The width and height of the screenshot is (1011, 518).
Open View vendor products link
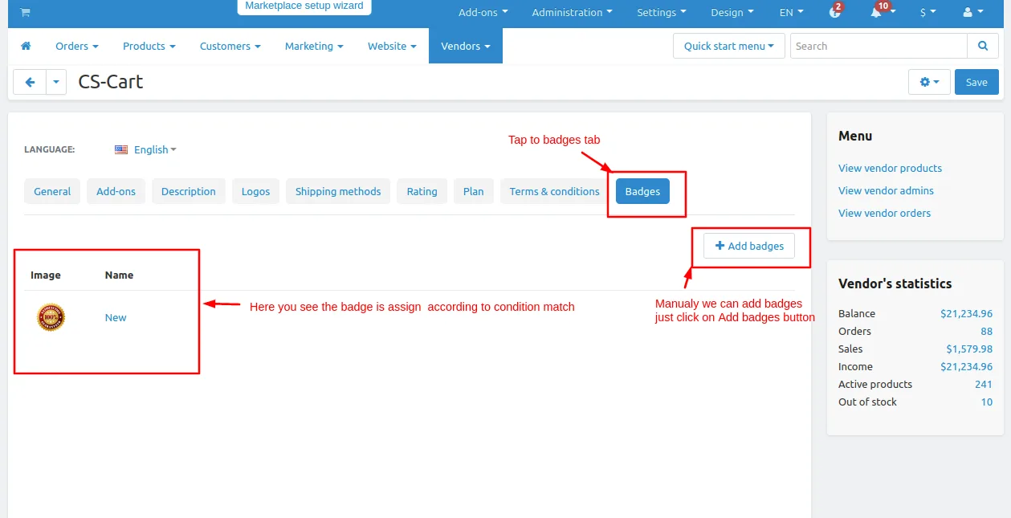click(x=890, y=168)
